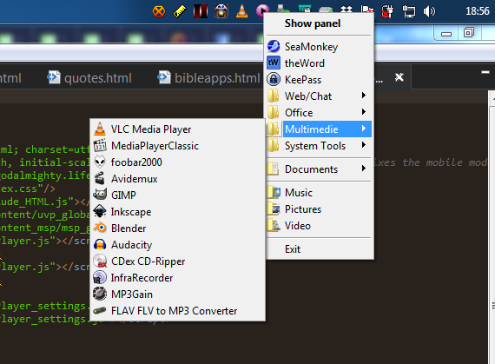
Task: Open the Music folder
Action: (x=319, y=193)
